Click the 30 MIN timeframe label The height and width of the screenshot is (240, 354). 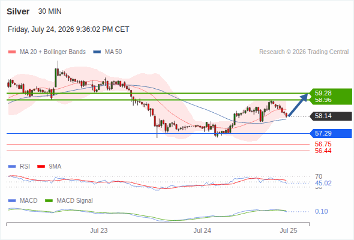pos(50,11)
